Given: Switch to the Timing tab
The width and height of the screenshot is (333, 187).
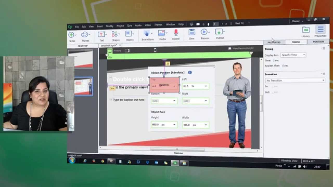Looking at the screenshot, I should click(296, 42).
